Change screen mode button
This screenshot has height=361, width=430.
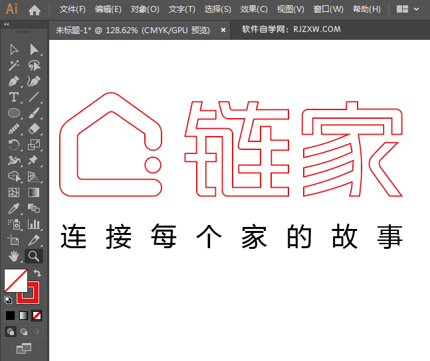pyautogui.click(x=24, y=348)
